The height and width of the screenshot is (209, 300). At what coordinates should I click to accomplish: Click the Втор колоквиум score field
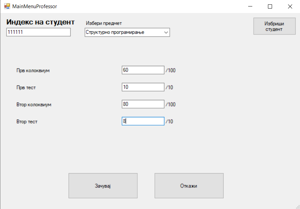pyautogui.click(x=143, y=104)
